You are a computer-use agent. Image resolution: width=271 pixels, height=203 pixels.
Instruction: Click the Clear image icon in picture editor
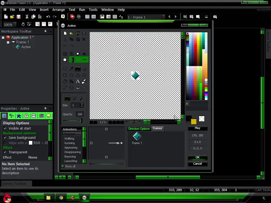tap(65, 33)
